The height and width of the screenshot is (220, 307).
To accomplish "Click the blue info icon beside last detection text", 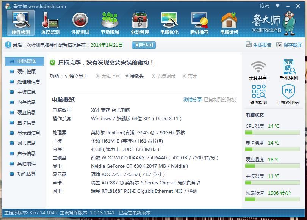I will tap(8, 45).
